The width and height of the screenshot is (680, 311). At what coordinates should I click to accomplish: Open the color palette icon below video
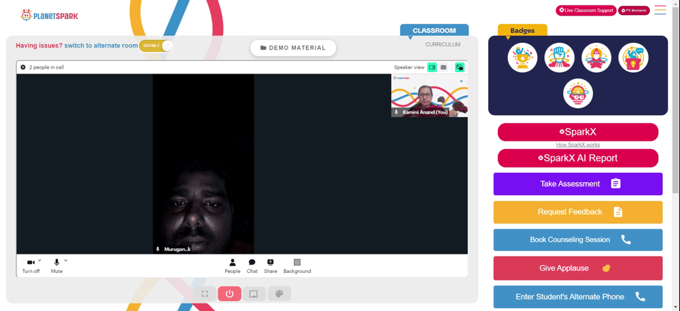[279, 294]
